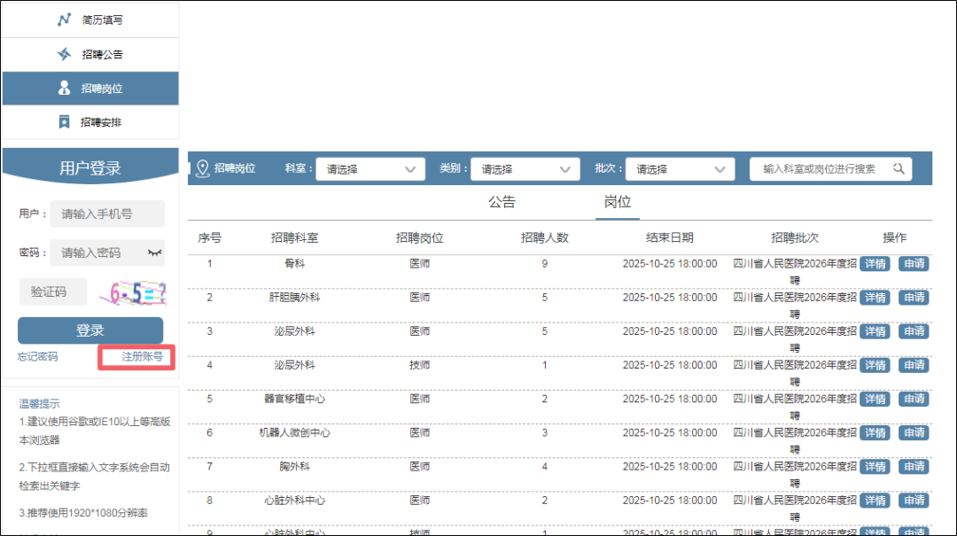Switch to the 公告 tab
The width and height of the screenshot is (957, 536).
[x=502, y=202]
